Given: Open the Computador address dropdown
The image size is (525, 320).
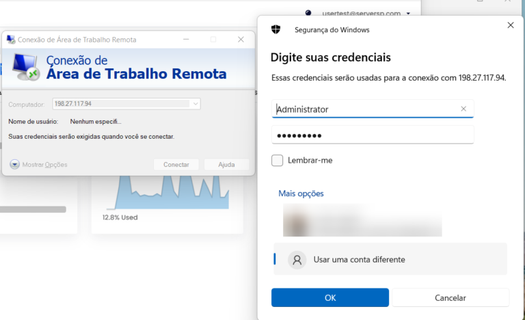Looking at the screenshot, I should click(x=196, y=104).
